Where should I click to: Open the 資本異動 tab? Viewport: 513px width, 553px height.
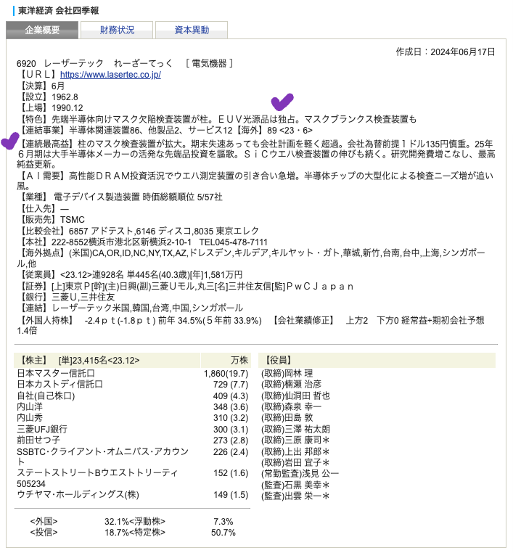click(192, 30)
